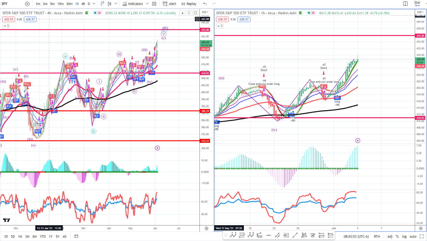Image resolution: width=427 pixels, height=241 pixels.
Task: Open the indicator templates grid icon
Action: pyautogui.click(x=154, y=4)
